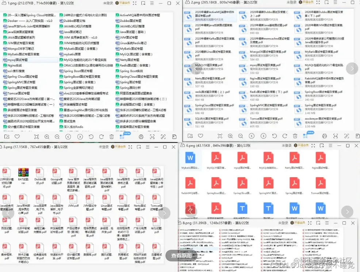
Task: Click the trash icon in 2.png window
Action: point(295,136)
